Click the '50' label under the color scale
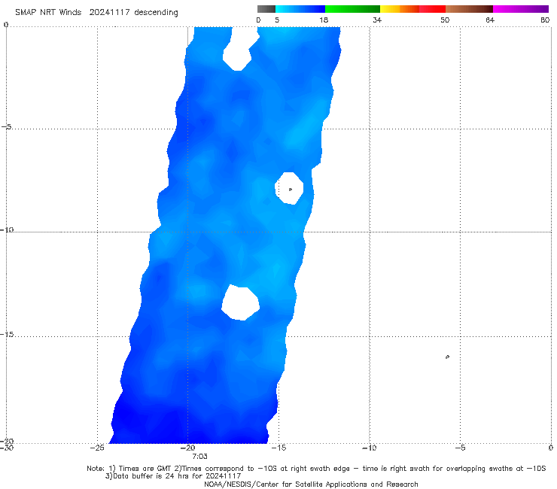This screenshot has height=489, width=557. 445,20
